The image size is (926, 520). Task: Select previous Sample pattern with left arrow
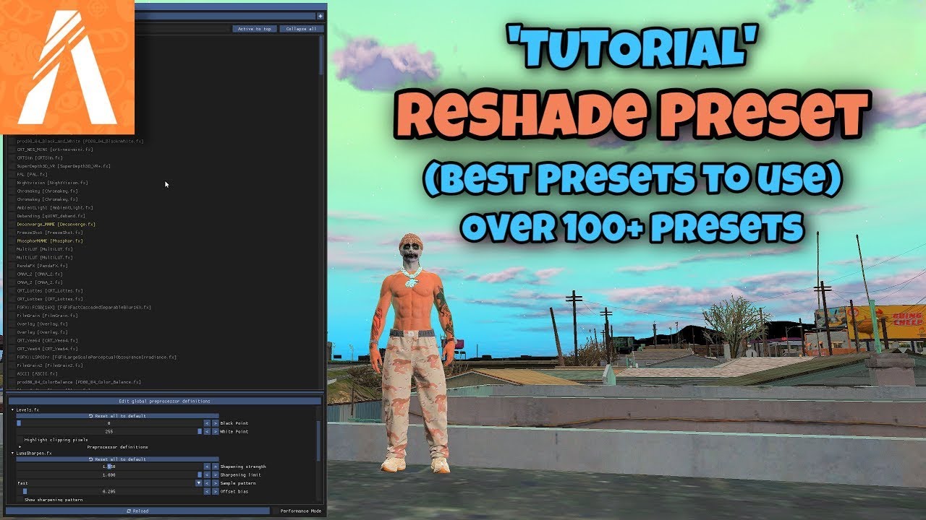click(x=207, y=483)
